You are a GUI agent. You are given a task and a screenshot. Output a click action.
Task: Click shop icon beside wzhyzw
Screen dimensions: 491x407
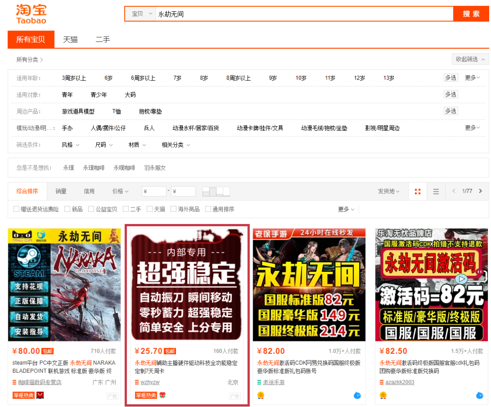click(137, 382)
